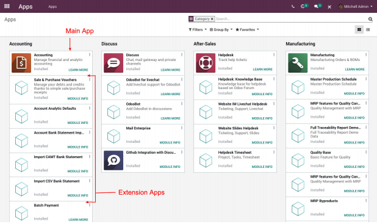377x224 pixels.
Task: Click the search magnifier icon
Action: [x=370, y=19]
